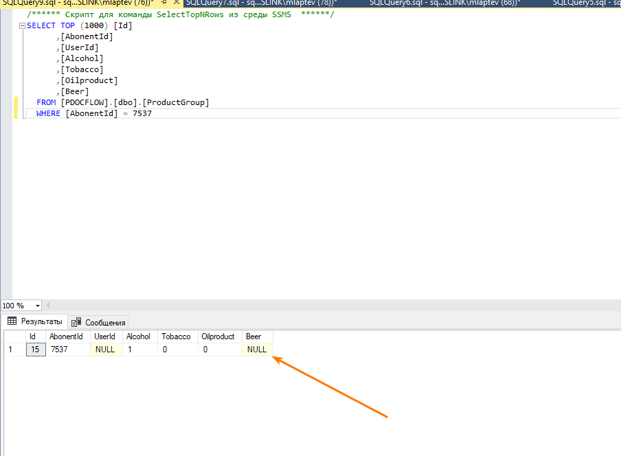Click [Oilproduct] column in query
621x456 pixels.
pyautogui.click(x=89, y=81)
